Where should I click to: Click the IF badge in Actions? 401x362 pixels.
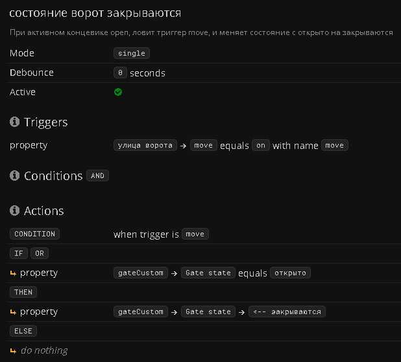coord(18,253)
